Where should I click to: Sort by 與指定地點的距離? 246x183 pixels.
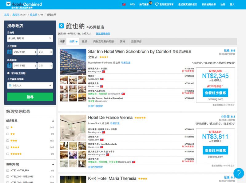103,42
